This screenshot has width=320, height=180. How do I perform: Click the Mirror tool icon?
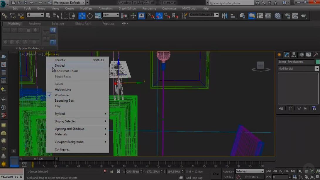pos(224,16)
